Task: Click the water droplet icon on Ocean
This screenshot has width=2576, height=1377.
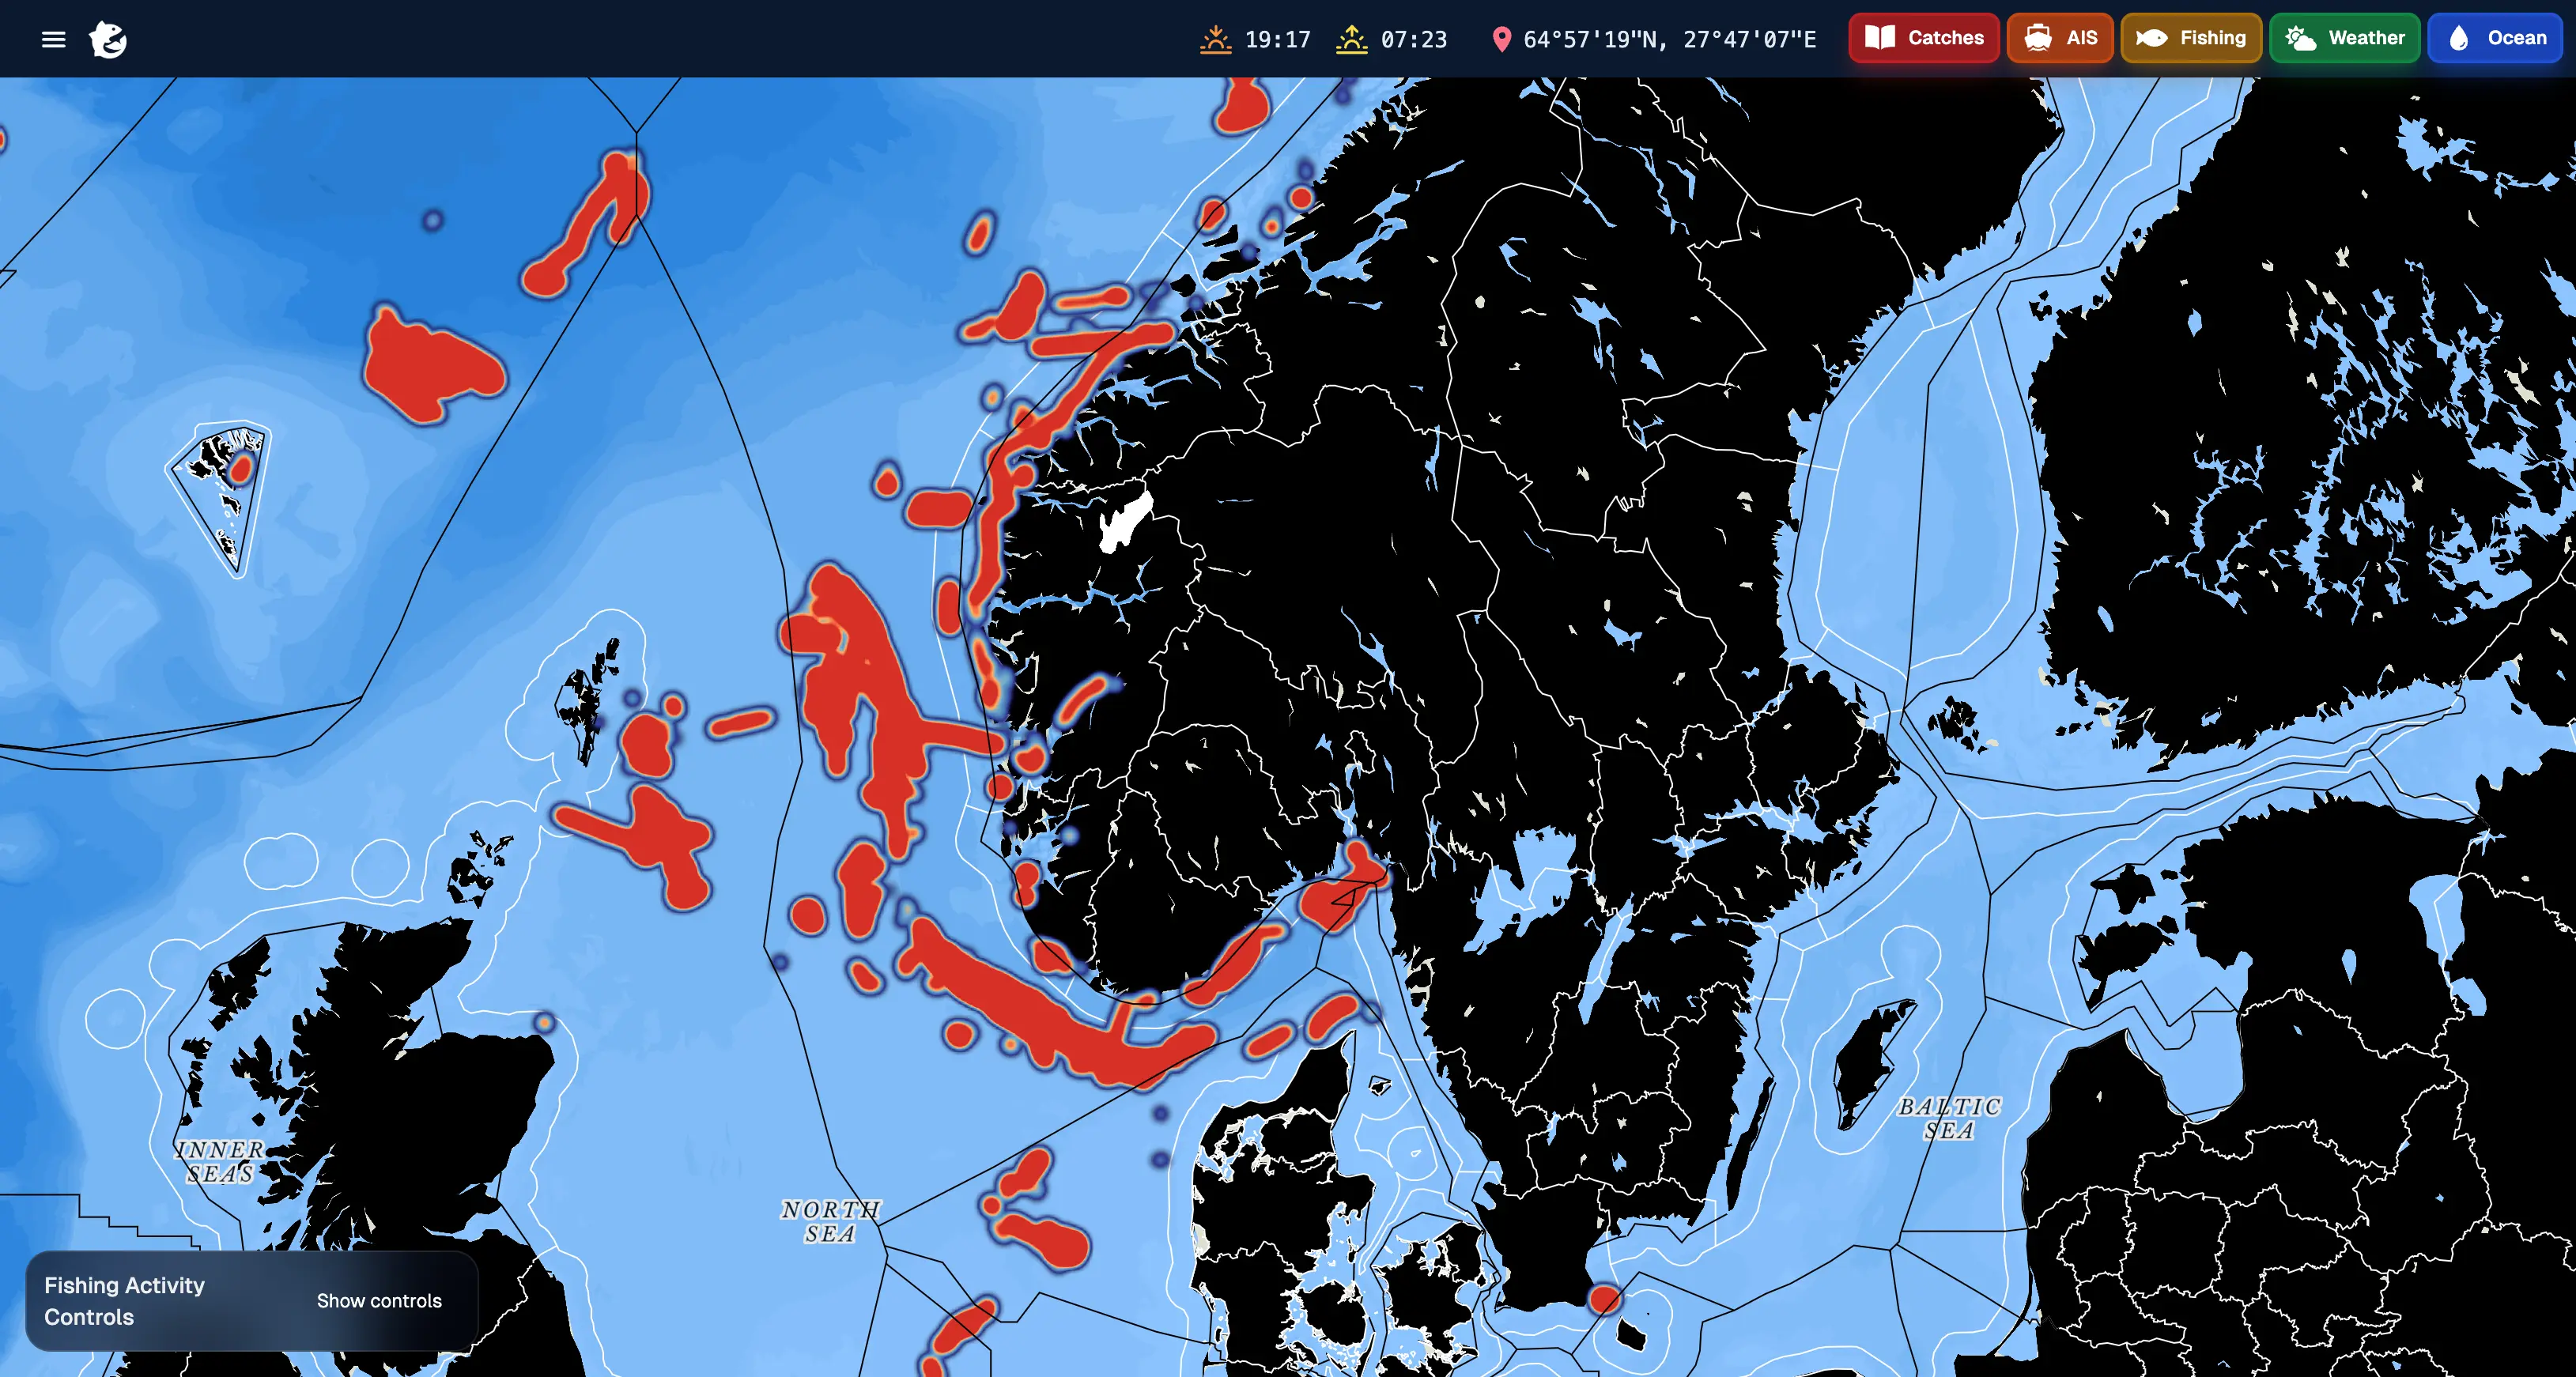Action: (x=2459, y=38)
